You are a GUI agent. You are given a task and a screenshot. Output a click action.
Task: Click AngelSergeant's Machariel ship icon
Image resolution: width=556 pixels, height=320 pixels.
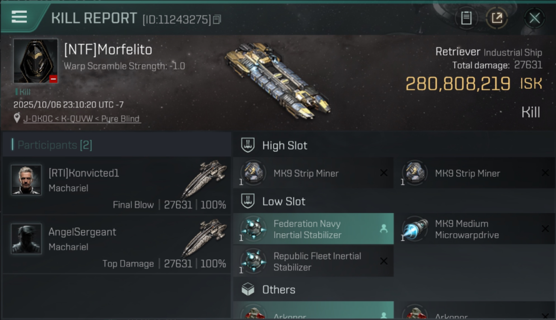coord(204,237)
